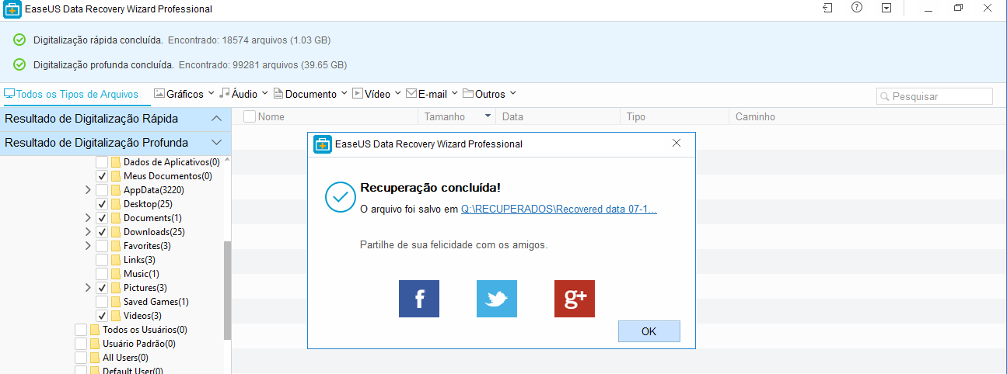Select Links(3) folder in tree
The image size is (1007, 374).
pyautogui.click(x=139, y=260)
